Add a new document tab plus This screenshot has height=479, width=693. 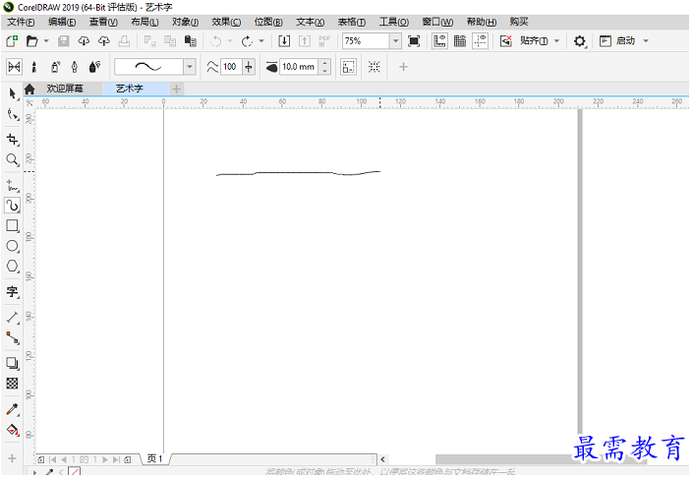coord(176,89)
